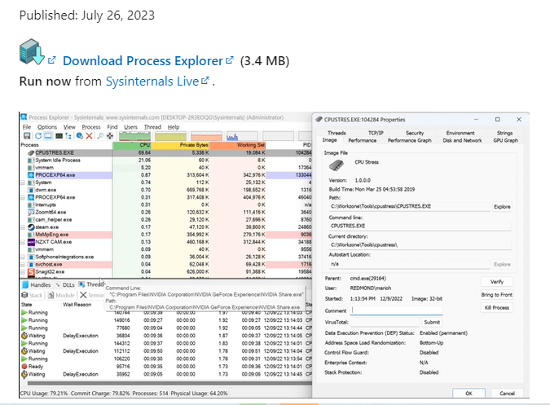Collapse the svchost.exe tree node
Image resolution: width=550 pixels, height=405 pixels.
[23, 264]
